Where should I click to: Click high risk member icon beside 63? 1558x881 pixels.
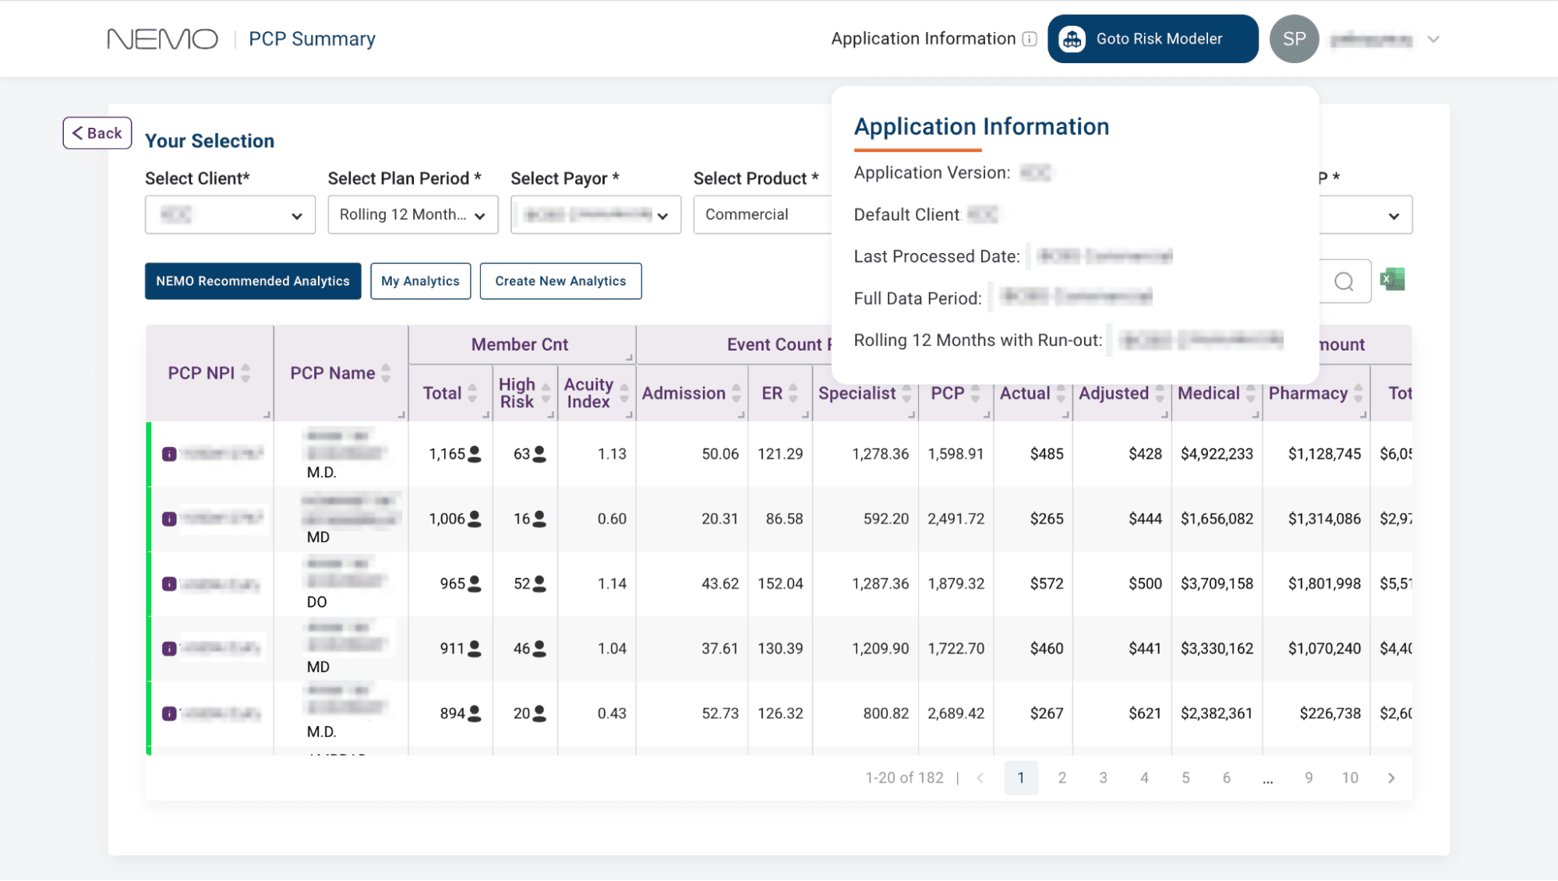tap(539, 454)
